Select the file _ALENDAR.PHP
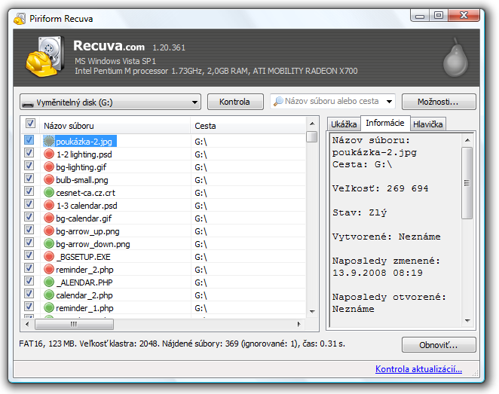Viewport: 499px width, 394px height. (84, 283)
